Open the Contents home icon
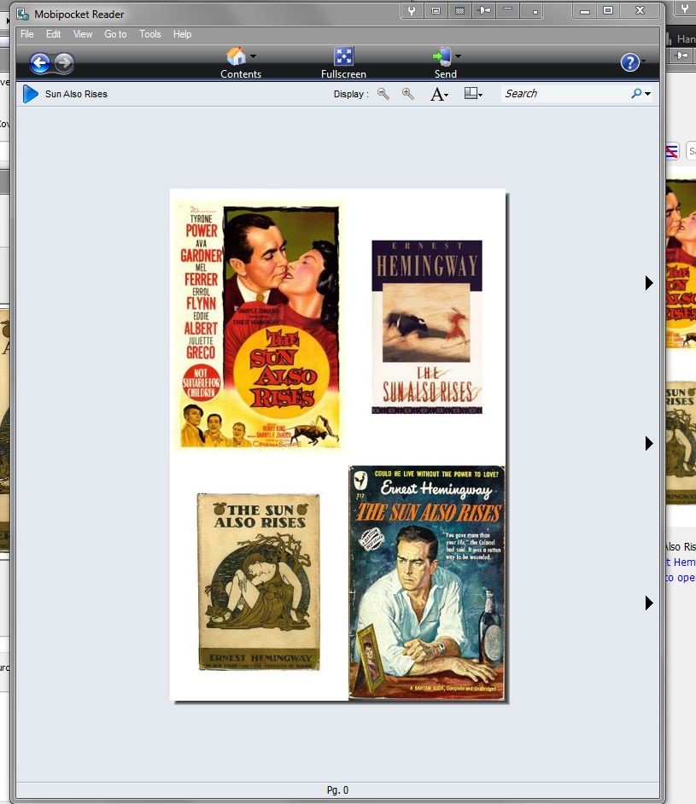Image resolution: width=696 pixels, height=804 pixels. coord(236,56)
